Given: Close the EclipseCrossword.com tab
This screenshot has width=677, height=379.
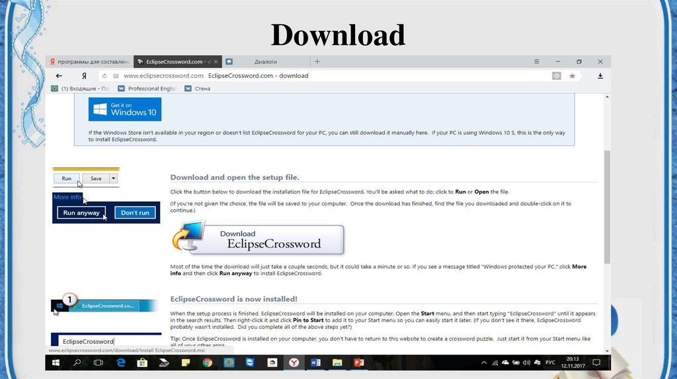Looking at the screenshot, I should pyautogui.click(x=216, y=61).
